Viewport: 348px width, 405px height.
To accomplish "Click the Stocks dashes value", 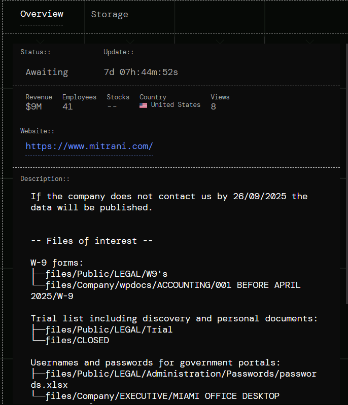I will (112, 106).
